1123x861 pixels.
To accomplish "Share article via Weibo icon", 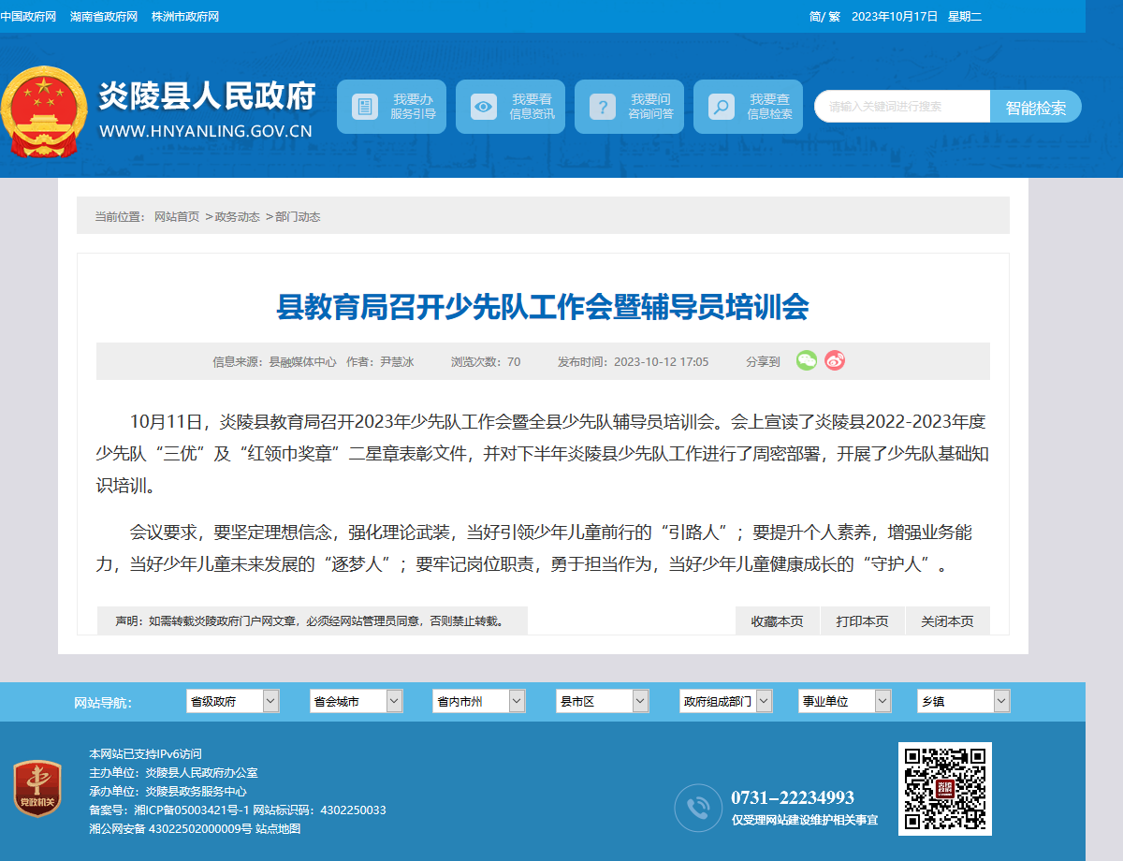I will pyautogui.click(x=835, y=360).
